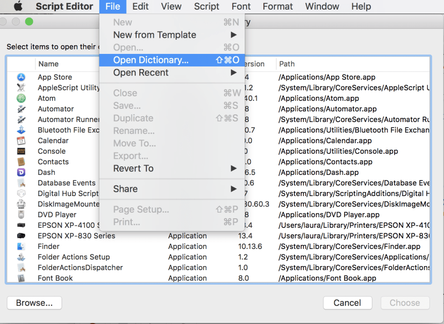Viewport: 444px width, 324px height.
Task: Click the Calendar app icon
Action: (21, 141)
